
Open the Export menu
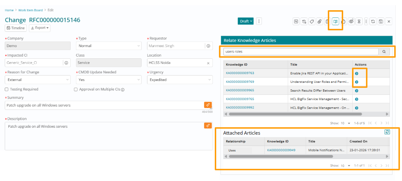40,28
